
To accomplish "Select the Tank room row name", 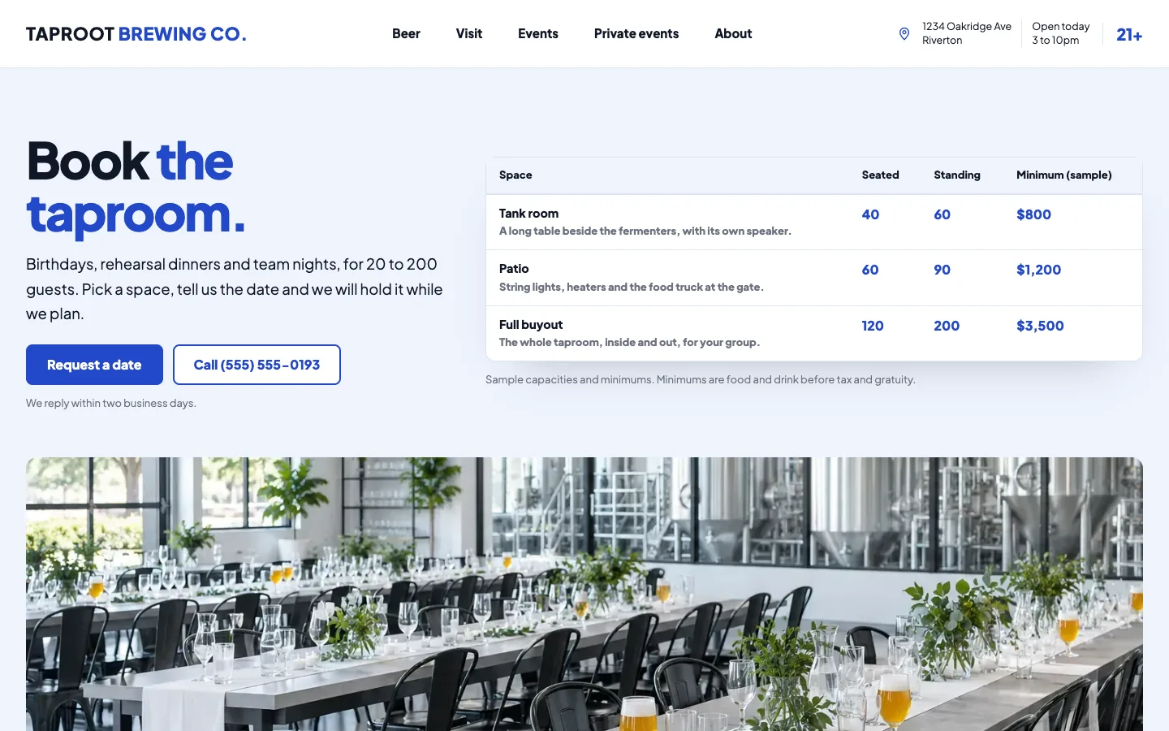I will [x=528, y=214].
